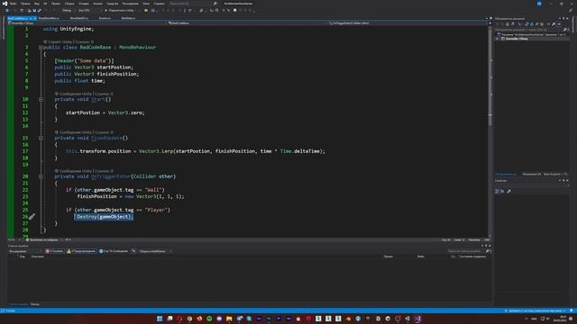
Task: Click the 'Vector3.zero' text on line 12
Action: (x=126, y=112)
